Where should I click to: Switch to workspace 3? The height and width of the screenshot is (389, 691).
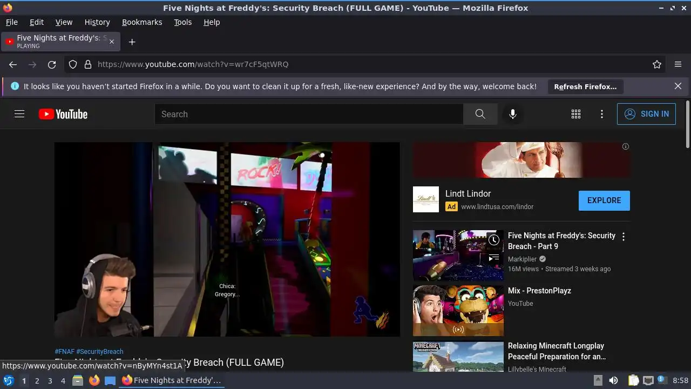[50, 381]
